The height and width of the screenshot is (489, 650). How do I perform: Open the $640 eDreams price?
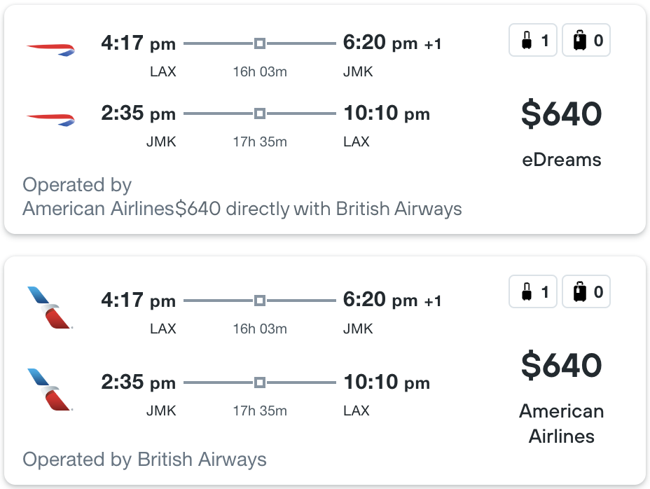561,113
